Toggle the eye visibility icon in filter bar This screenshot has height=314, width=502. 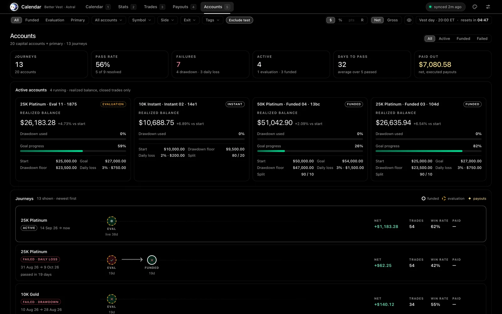click(409, 20)
